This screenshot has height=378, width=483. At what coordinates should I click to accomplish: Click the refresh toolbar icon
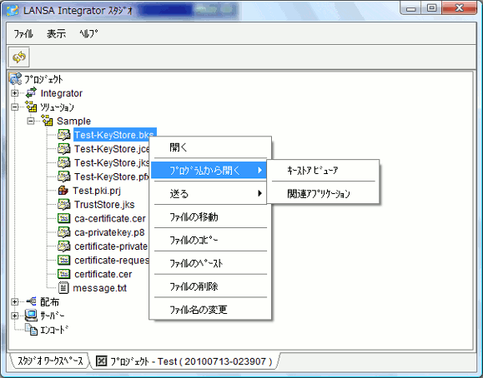[x=19, y=57]
